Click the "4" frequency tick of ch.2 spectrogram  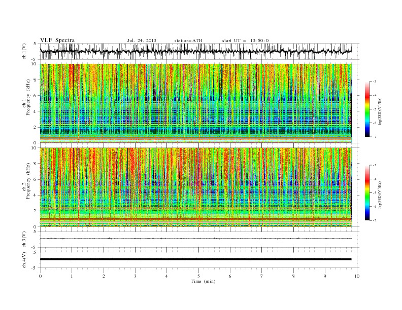tap(35, 195)
